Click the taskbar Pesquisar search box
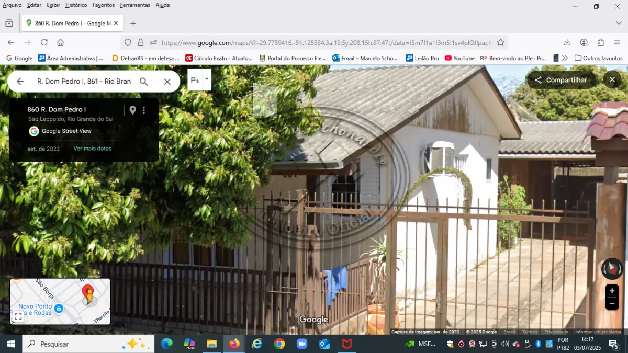The height and width of the screenshot is (353, 628). click(x=88, y=344)
